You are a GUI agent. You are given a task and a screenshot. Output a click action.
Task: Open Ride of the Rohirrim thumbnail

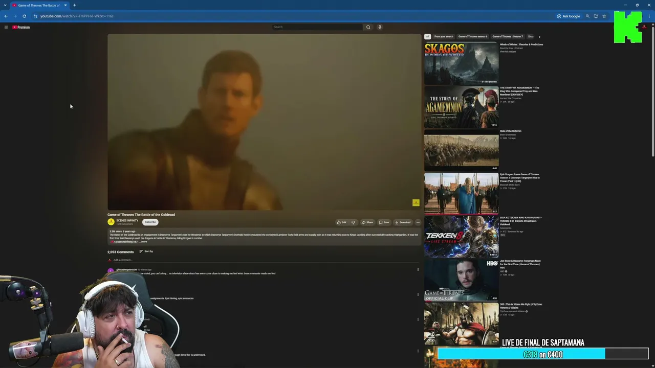[x=461, y=150]
